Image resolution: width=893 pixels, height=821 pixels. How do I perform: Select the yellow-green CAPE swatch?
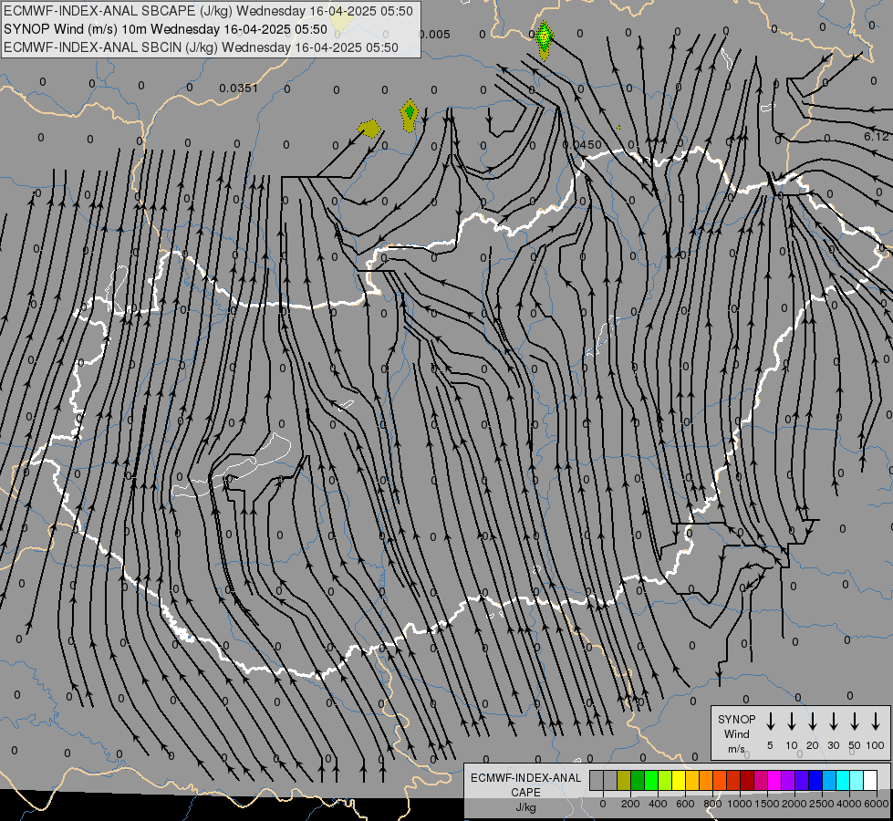[x=665, y=780]
